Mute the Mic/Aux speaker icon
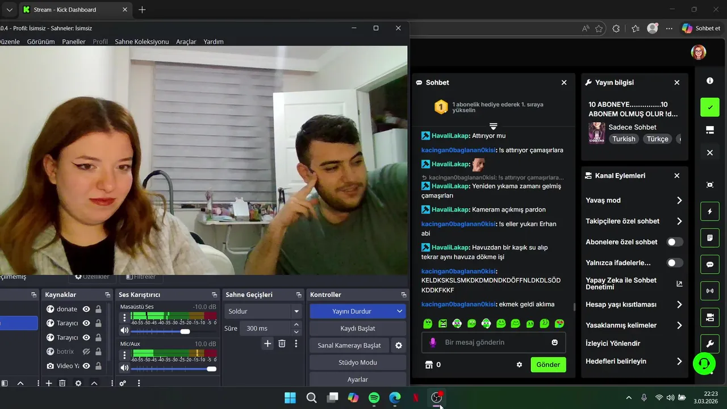Screen dimensions: 727x409 pyautogui.click(x=124, y=369)
